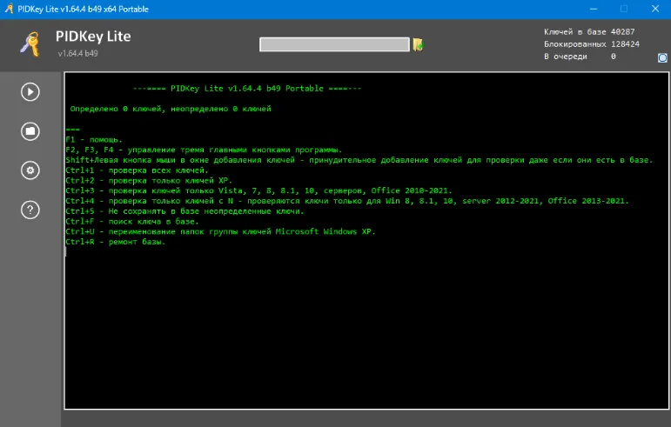
Task: Click the 'Ctrl+2 - проверка только ключей XP' line
Action: pos(149,181)
